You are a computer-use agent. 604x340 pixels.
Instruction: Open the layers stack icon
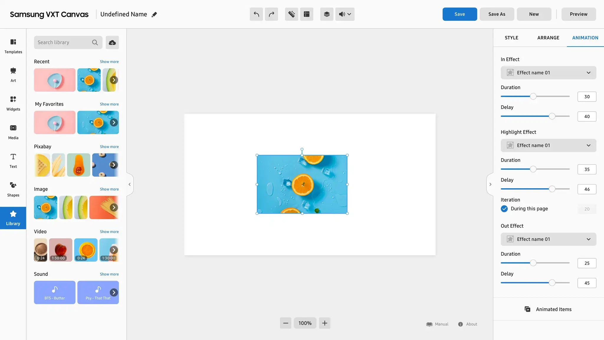327,14
